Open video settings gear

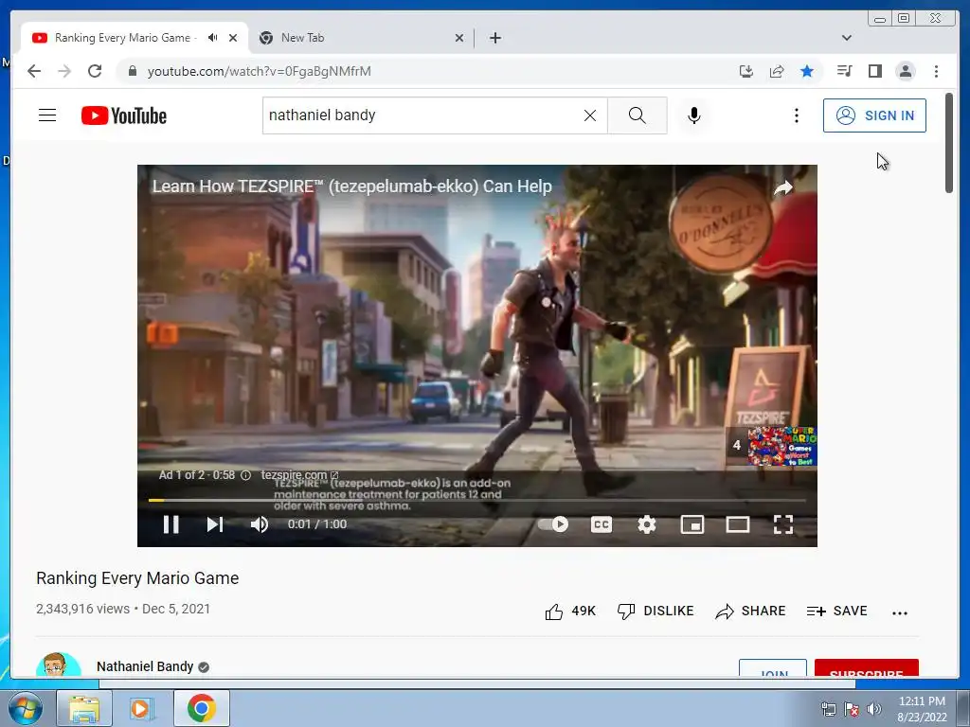(x=646, y=524)
